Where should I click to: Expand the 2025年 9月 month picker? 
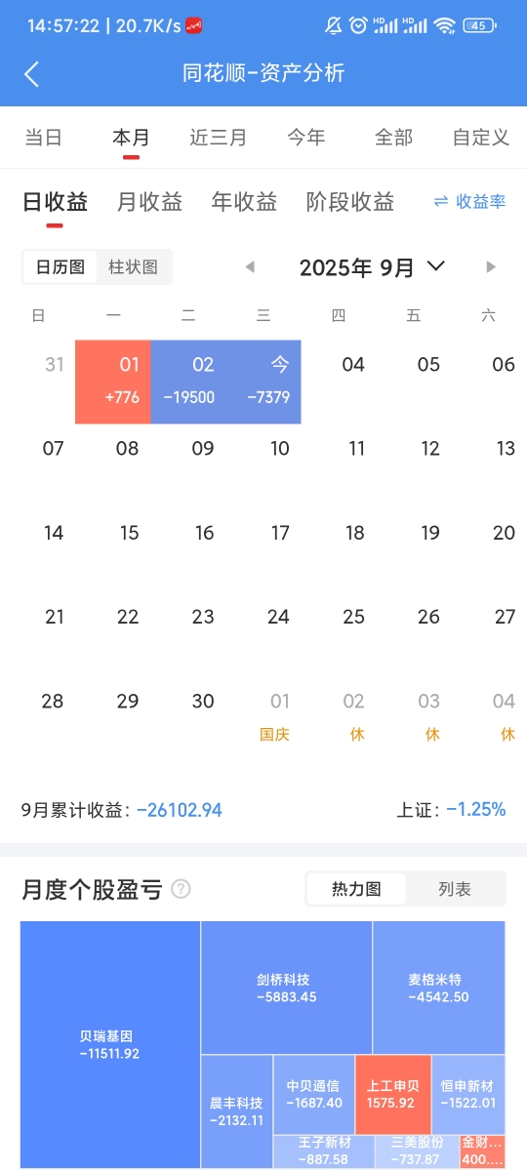coord(372,267)
